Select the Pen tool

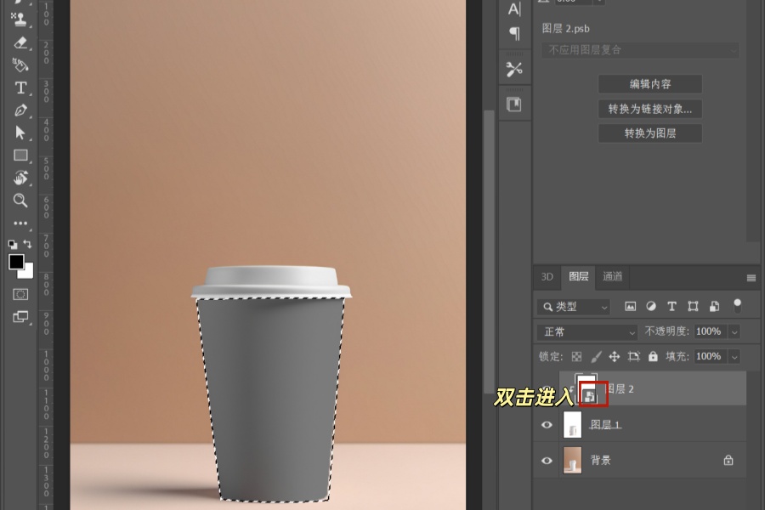pos(20,110)
